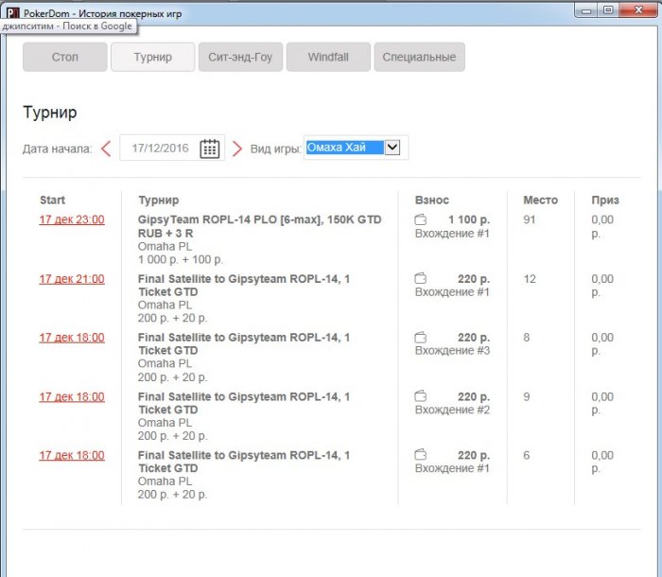The image size is (662, 577).
Task: Open the Сит-энд-Гоу tab
Action: 240,58
